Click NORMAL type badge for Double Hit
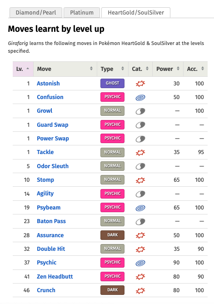Image resolution: width=214 pixels, height=304 pixels. pyautogui.click(x=112, y=249)
